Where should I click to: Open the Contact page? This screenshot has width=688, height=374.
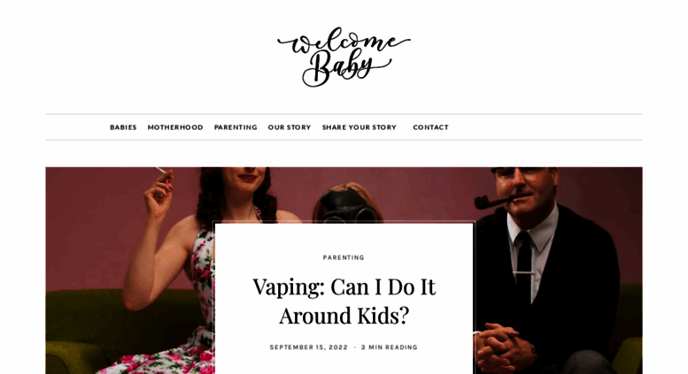(430, 127)
